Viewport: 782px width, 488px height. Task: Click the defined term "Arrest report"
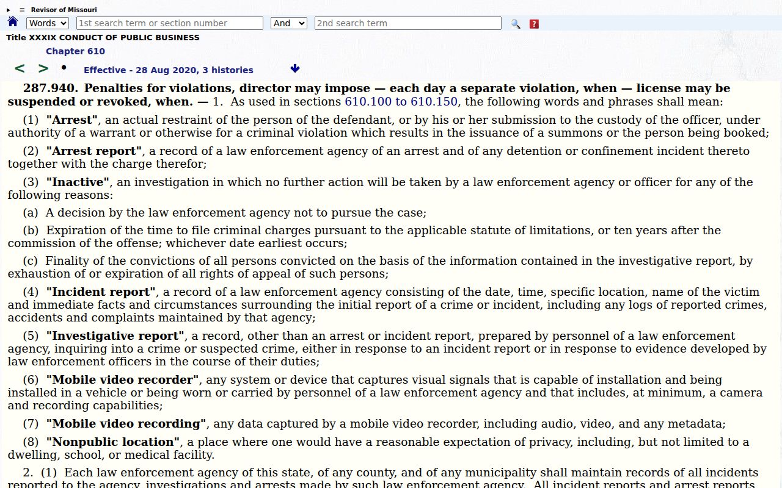point(94,151)
